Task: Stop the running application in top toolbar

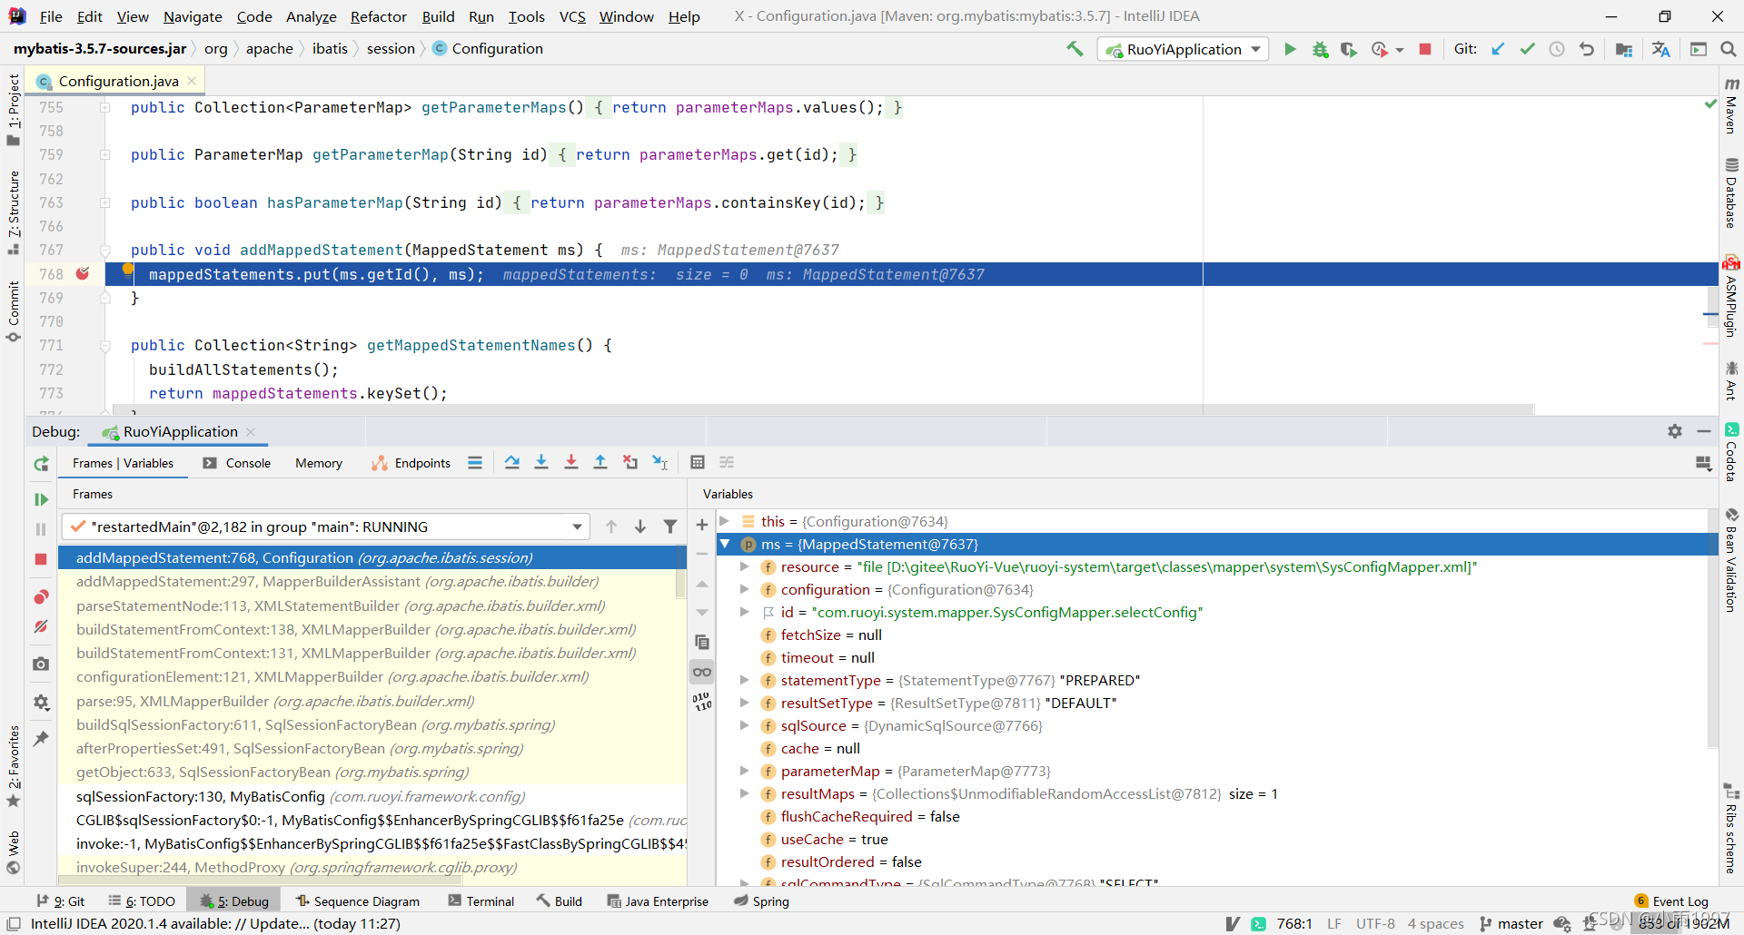Action: [x=1425, y=49]
